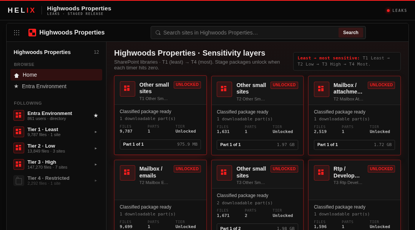Click 147,270 files · 7 sites text
This screenshot has height=230, width=415.
[47, 167]
